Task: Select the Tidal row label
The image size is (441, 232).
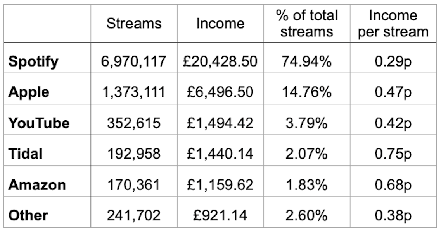Action: 25,154
